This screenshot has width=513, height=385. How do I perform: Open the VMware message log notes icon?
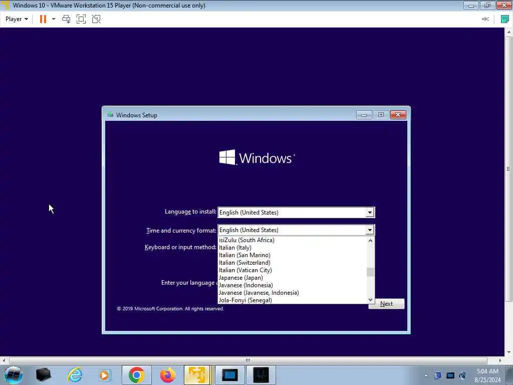(504, 19)
